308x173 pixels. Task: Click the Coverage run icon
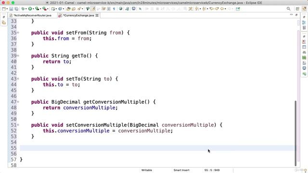(x=37, y=9)
